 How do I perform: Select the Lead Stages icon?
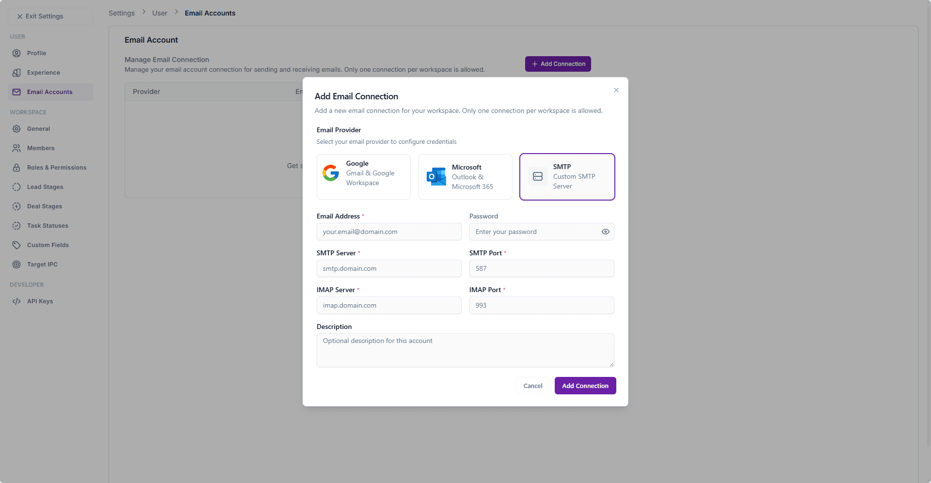[16, 187]
